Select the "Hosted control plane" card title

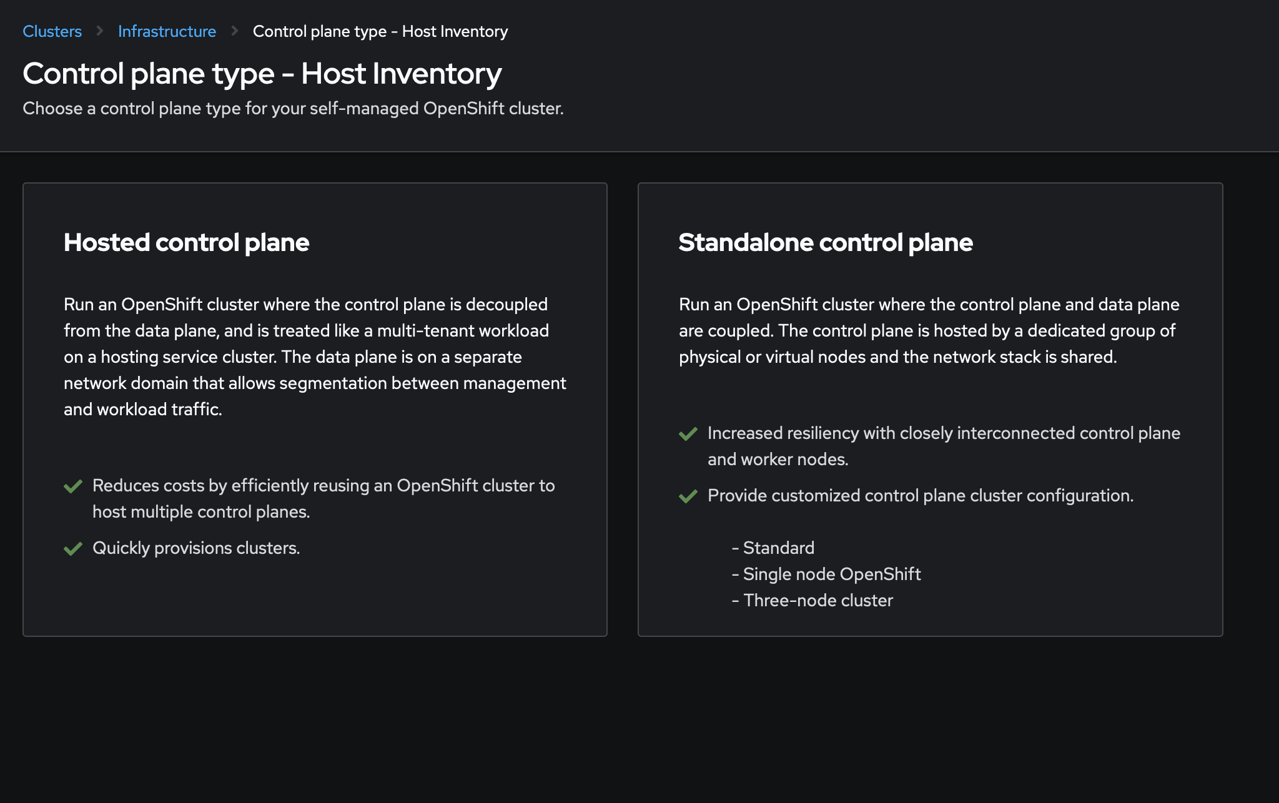point(186,242)
